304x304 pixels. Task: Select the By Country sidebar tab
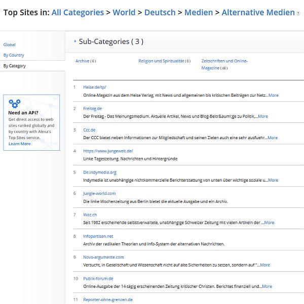coord(14,55)
